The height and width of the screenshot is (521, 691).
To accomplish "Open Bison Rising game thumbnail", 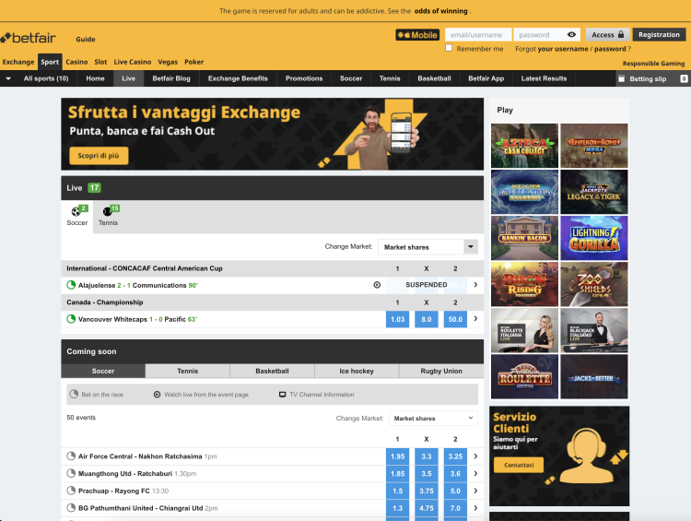I will point(524,284).
